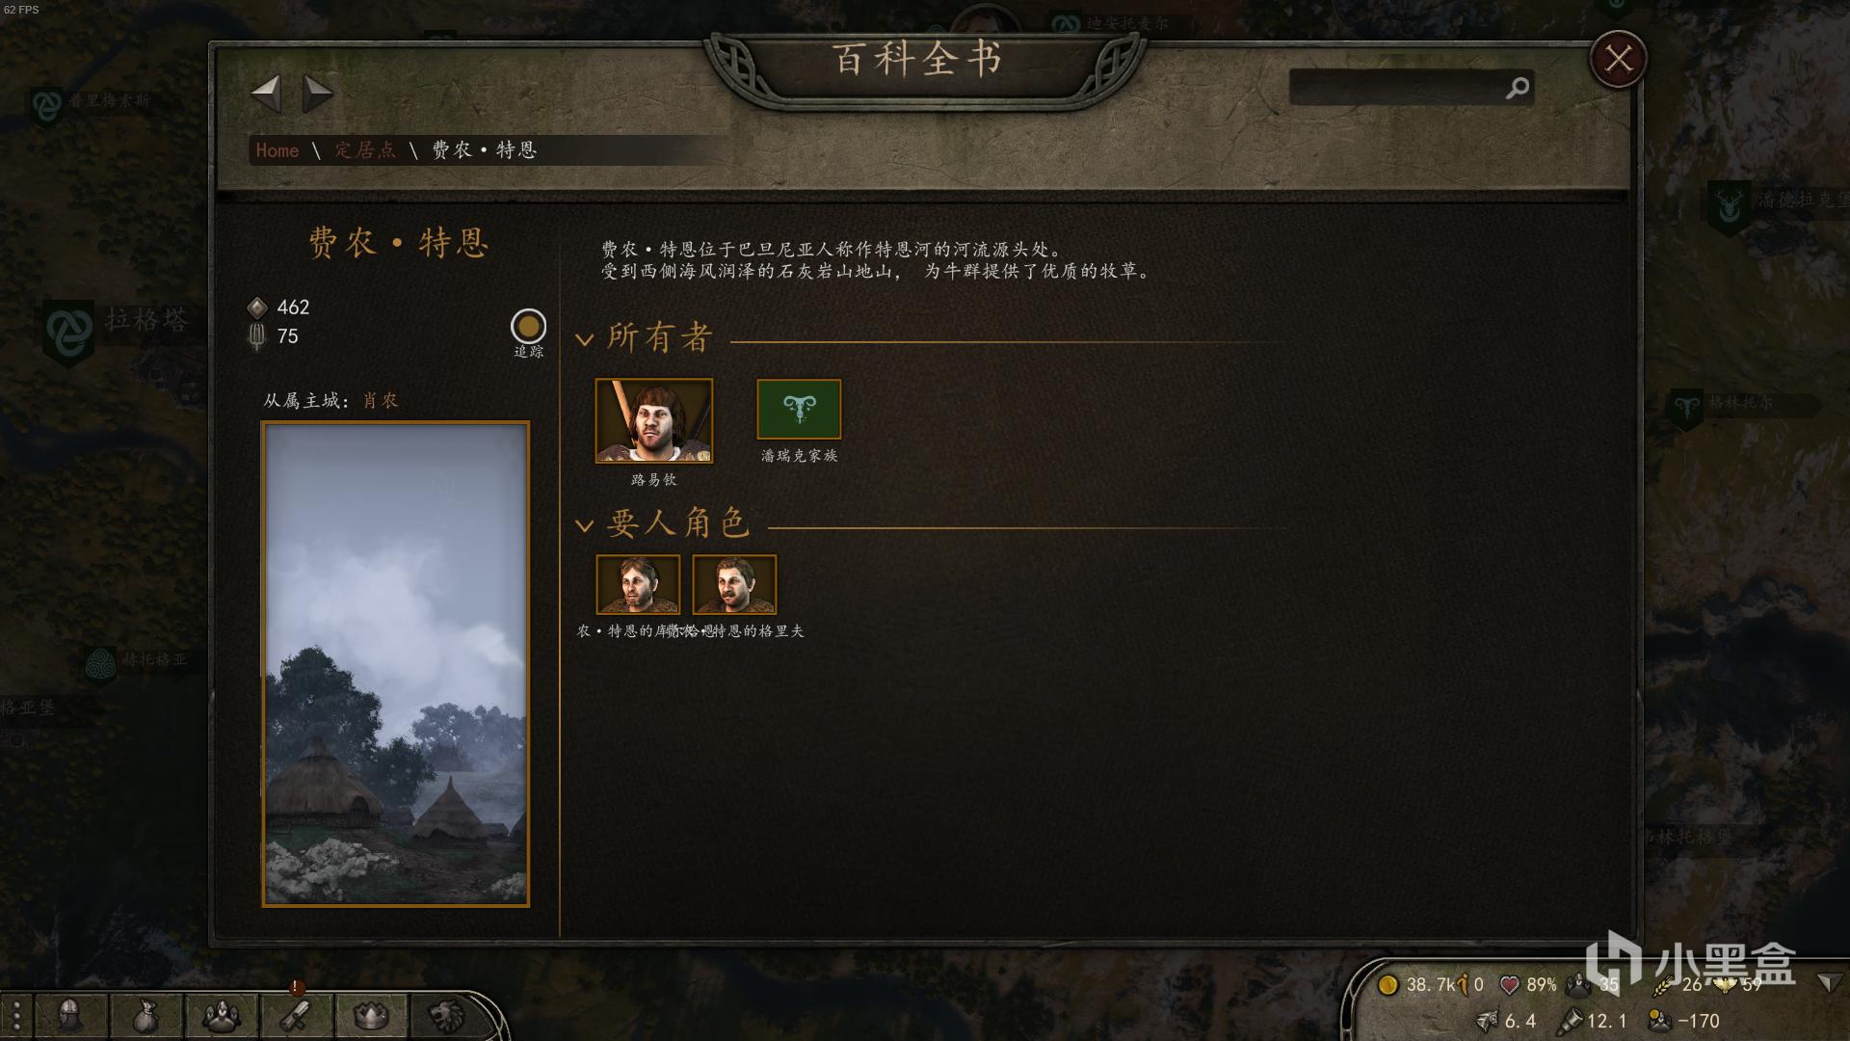
Task: Collapse the 要人角色 section
Action: tap(584, 525)
